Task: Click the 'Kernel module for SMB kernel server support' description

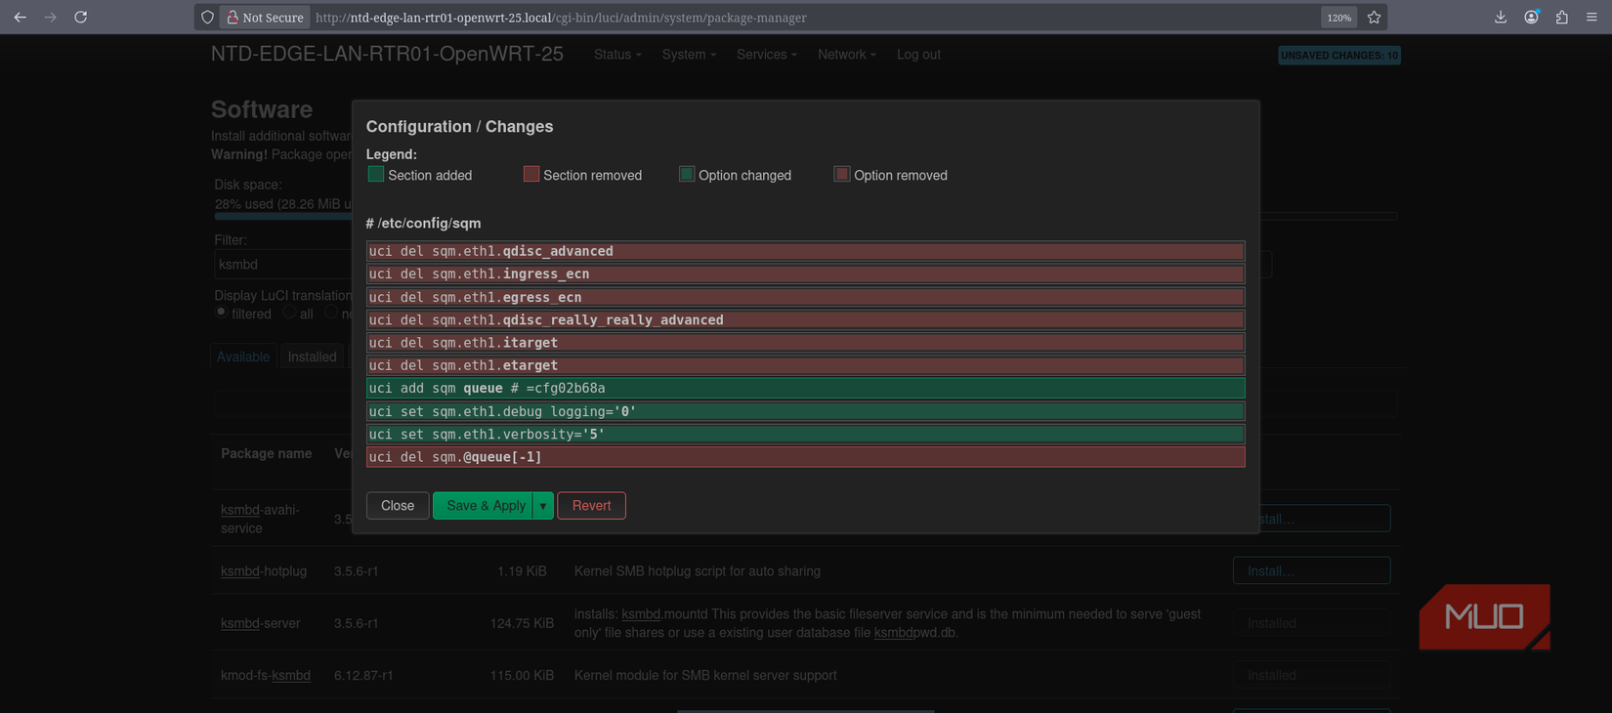Action: [705, 675]
